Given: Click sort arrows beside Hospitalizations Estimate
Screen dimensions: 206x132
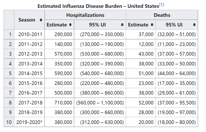Looking at the screenshot, I should [x=70, y=25].
